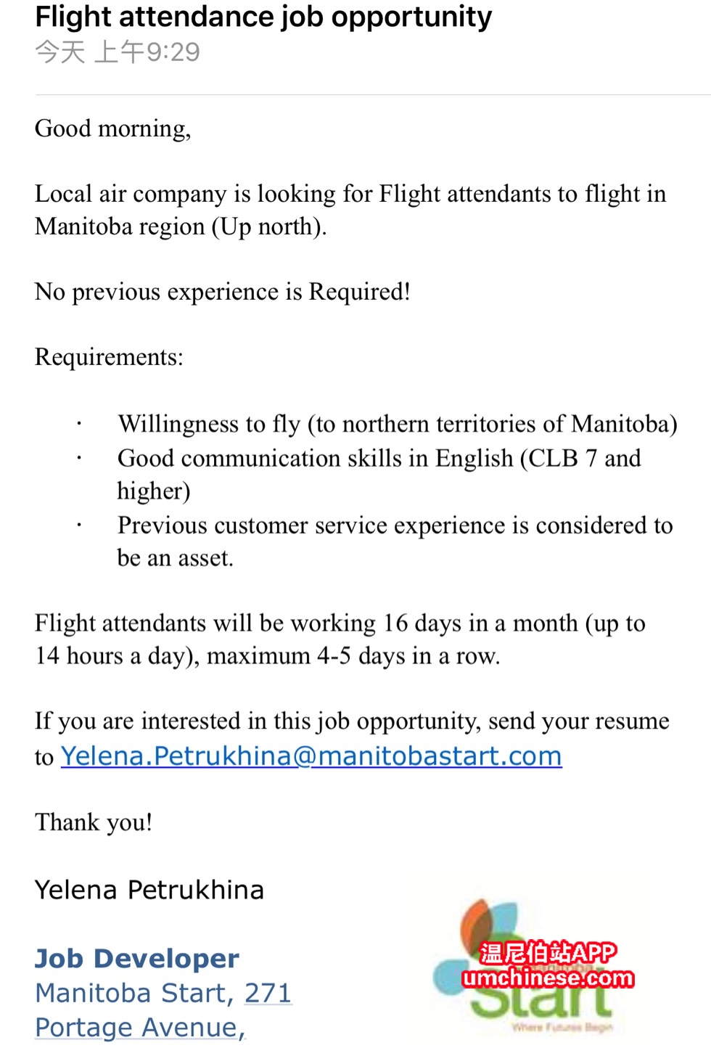
Task: Click the umchinese.com watermark text
Action: point(548,978)
